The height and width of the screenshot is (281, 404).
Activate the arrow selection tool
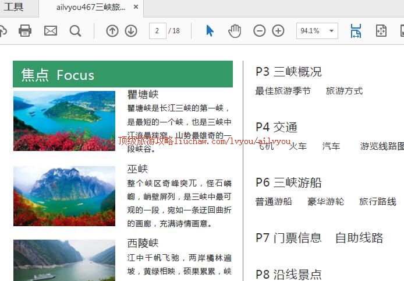click(210, 31)
